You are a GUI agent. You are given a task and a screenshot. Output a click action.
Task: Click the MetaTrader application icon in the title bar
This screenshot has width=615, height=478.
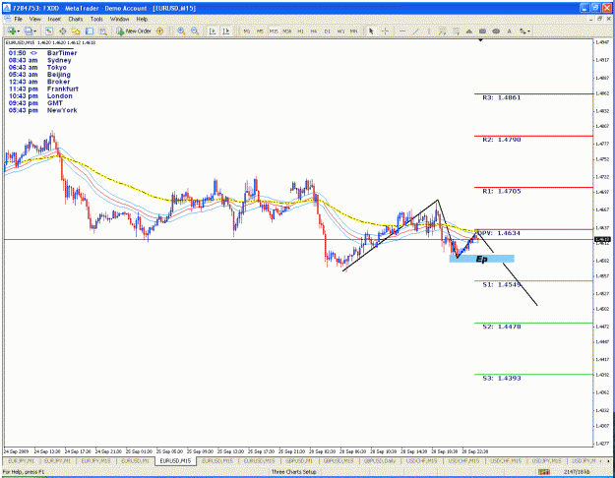[8, 8]
